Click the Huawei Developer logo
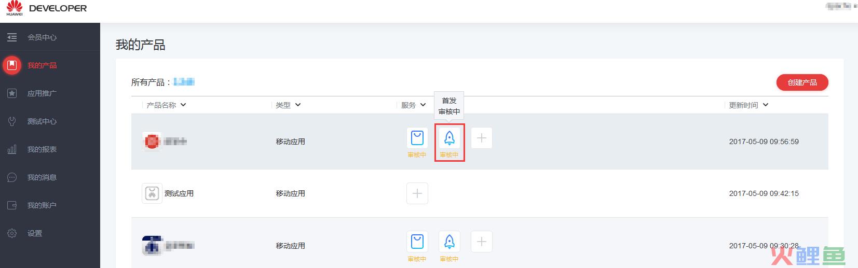 pyautogui.click(x=46, y=9)
